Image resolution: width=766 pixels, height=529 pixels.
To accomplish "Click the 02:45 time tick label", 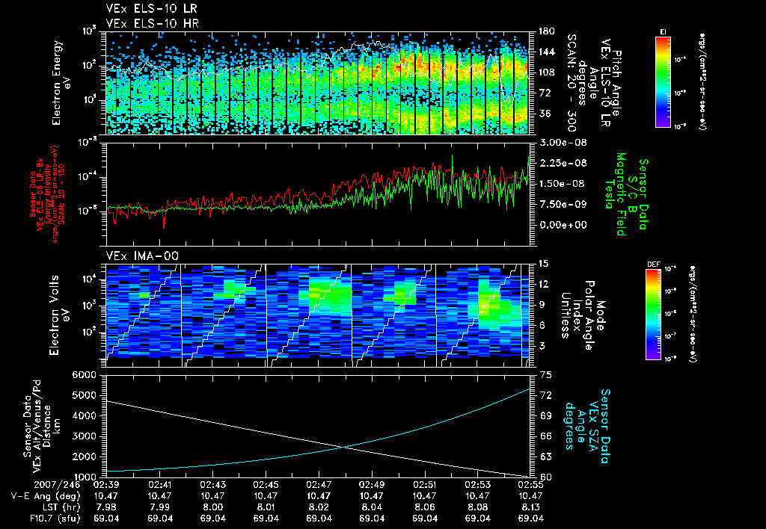I will [x=266, y=485].
